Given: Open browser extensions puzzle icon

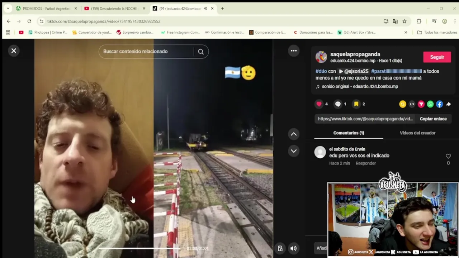Looking at the screenshot, I should tap(419, 21).
